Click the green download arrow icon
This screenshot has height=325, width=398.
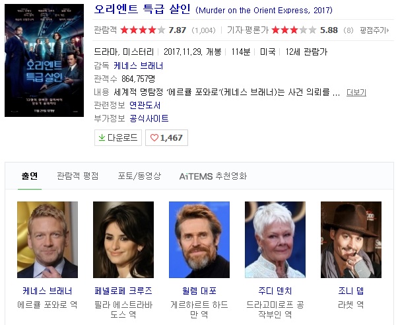(102, 137)
